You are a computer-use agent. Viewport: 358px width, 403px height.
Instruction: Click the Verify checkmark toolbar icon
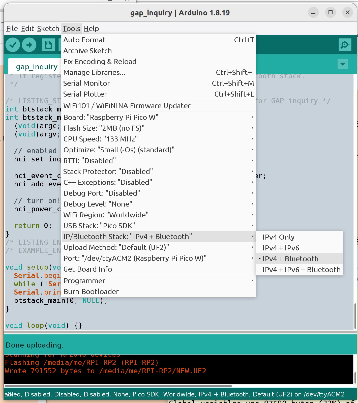click(x=13, y=45)
